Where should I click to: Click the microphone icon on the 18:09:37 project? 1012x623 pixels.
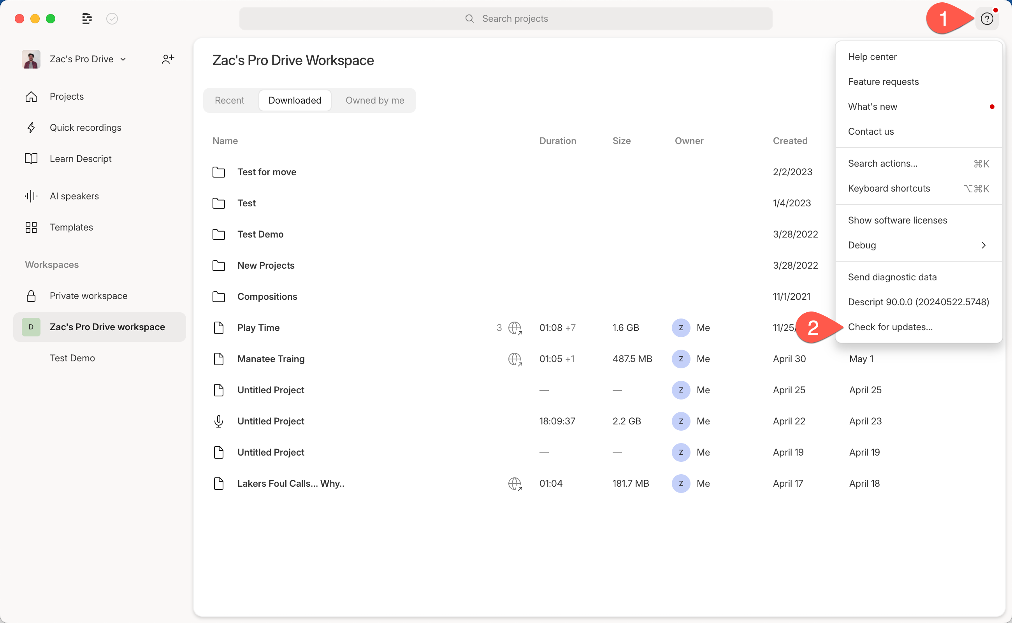219,421
